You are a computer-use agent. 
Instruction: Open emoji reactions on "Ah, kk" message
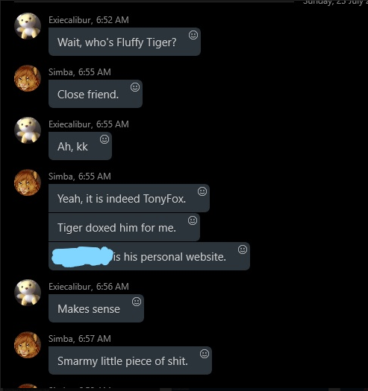105,139
